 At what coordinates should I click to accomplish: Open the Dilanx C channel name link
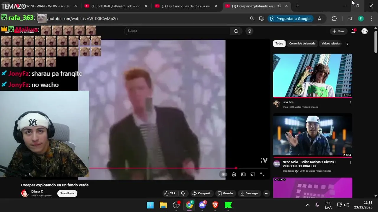(x=37, y=191)
